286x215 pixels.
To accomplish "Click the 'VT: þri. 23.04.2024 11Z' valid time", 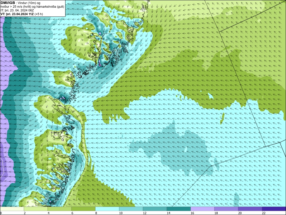I will tap(17, 14).
